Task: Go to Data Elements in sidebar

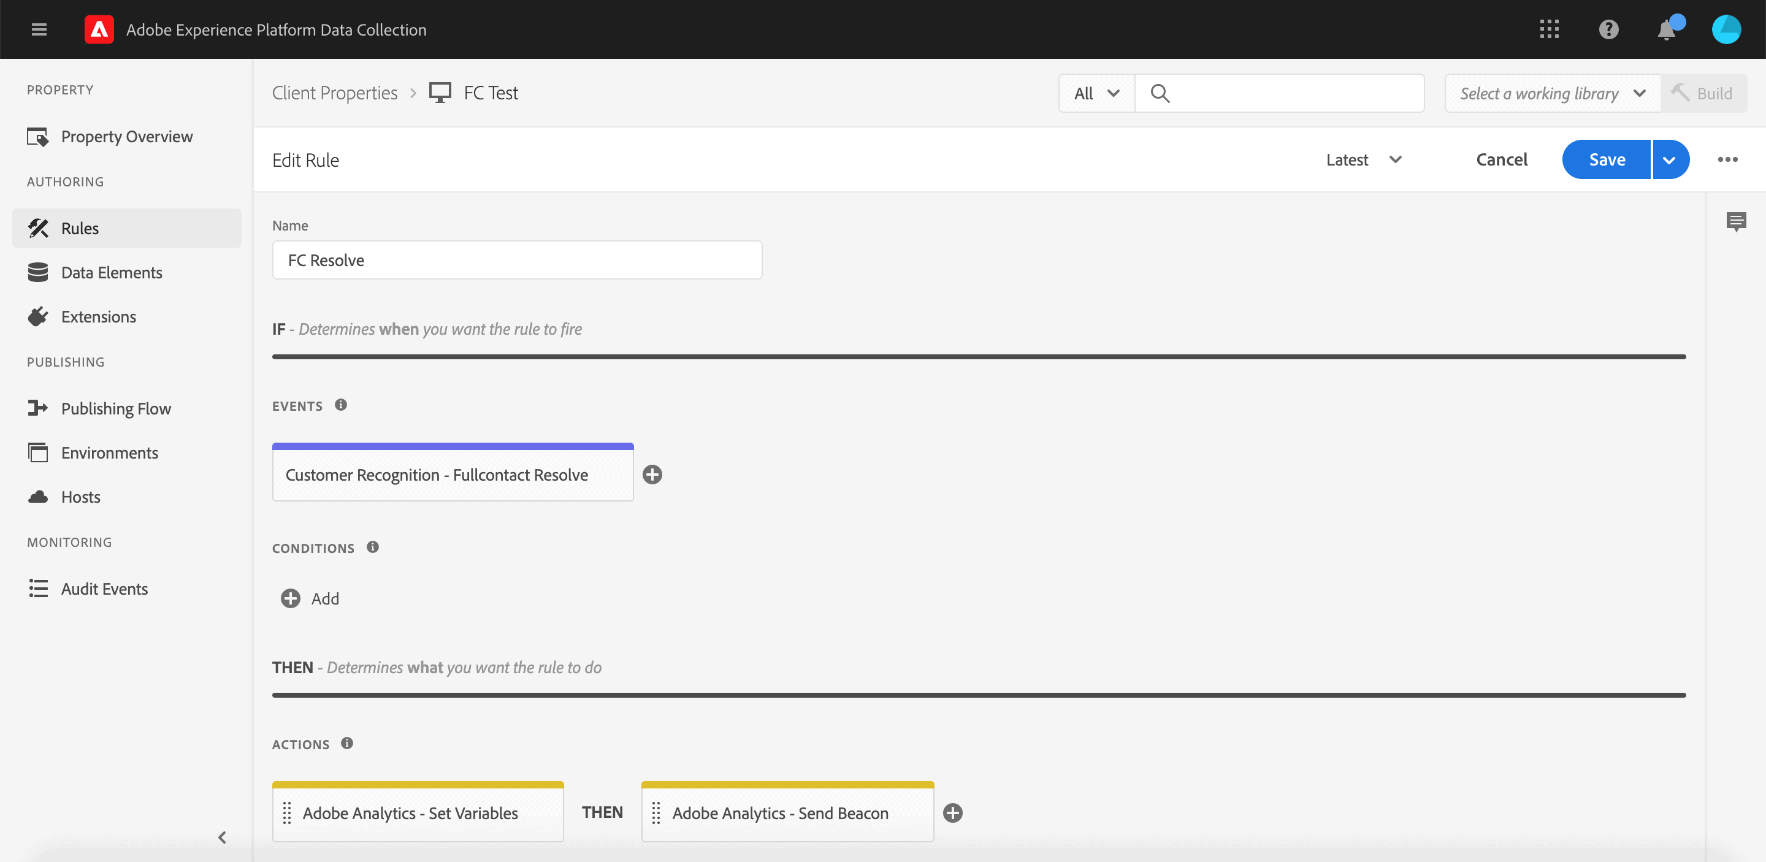Action: [x=111, y=273]
